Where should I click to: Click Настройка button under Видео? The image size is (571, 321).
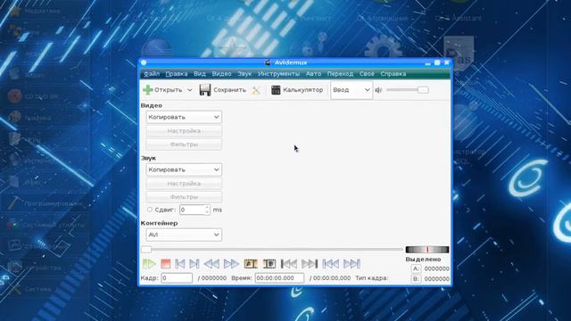[x=184, y=131]
